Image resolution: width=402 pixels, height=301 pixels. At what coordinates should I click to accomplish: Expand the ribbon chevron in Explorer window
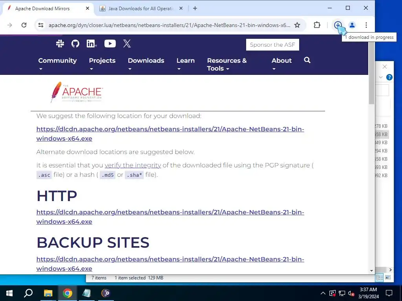tap(381, 77)
